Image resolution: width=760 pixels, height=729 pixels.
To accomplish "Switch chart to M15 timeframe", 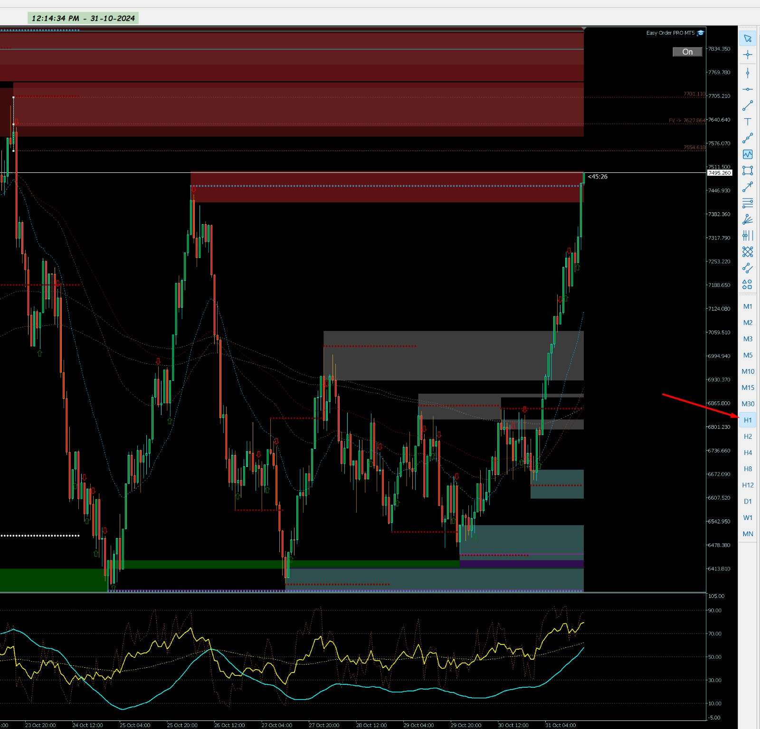I will (748, 388).
